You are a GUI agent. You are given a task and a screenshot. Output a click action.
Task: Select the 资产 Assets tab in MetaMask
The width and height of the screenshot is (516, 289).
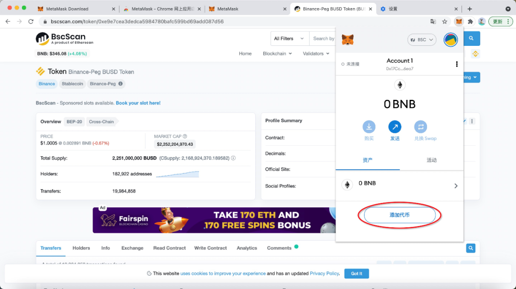click(x=367, y=161)
